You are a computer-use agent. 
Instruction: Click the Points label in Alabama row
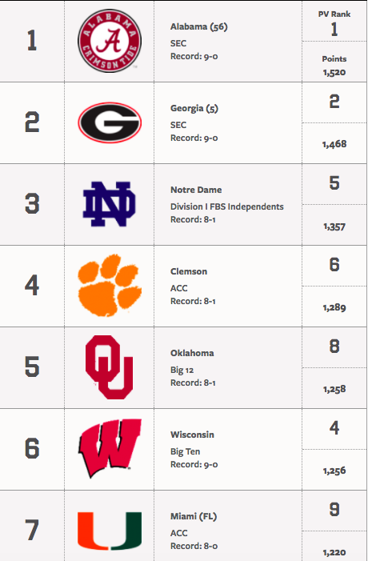pyautogui.click(x=334, y=59)
